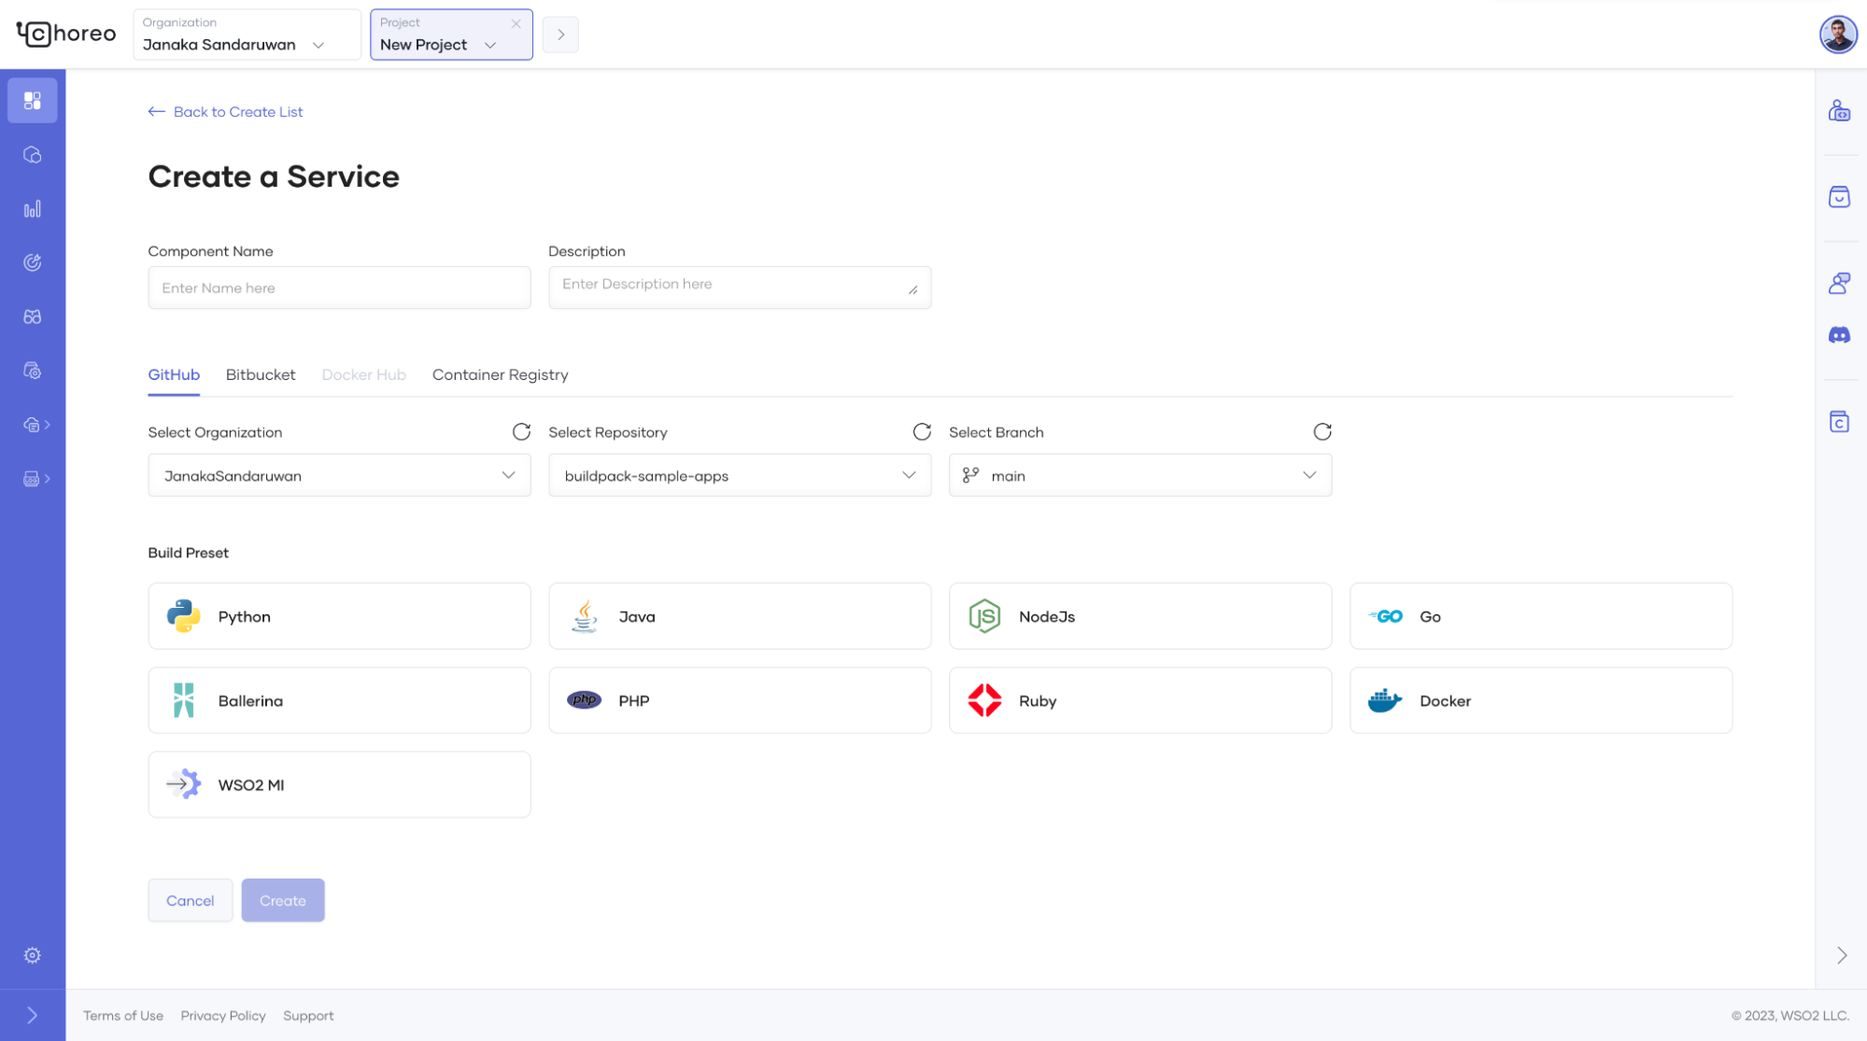Open the buildpack-sample-apps repository dropdown
Image resolution: width=1867 pixels, height=1041 pixels.
tap(740, 475)
